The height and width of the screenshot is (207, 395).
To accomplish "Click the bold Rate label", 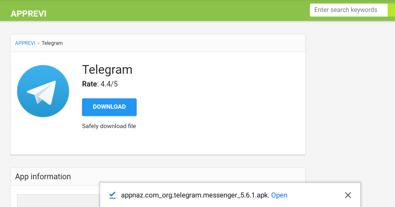I will pos(90,84).
